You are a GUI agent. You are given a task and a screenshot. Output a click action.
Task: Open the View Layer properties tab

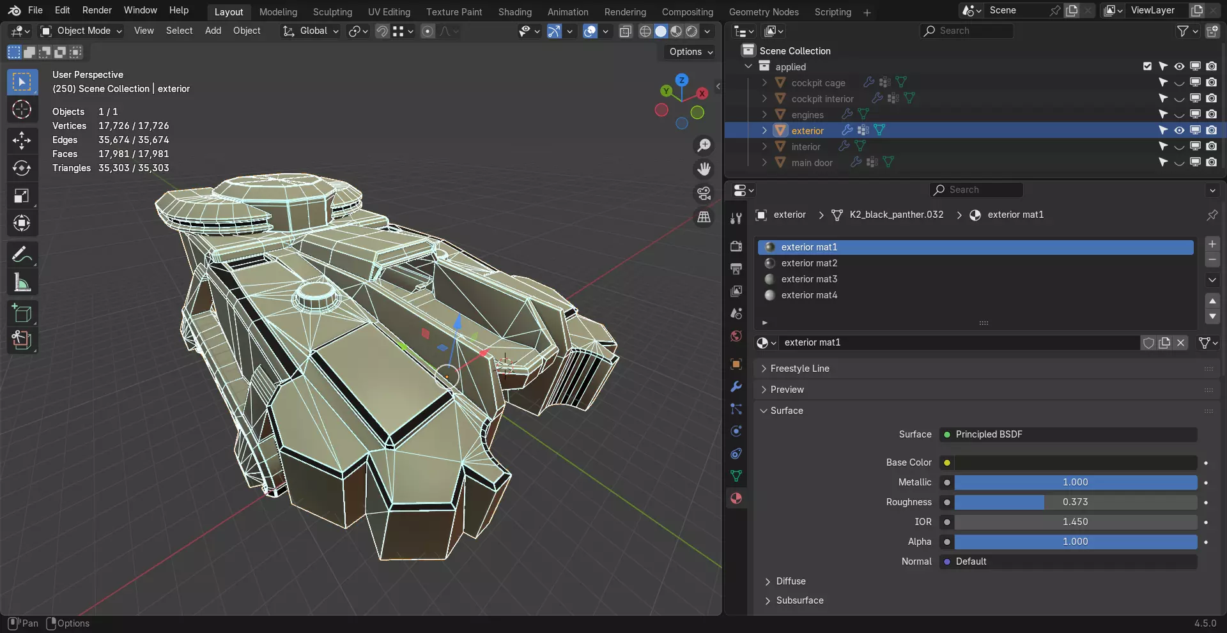736,291
